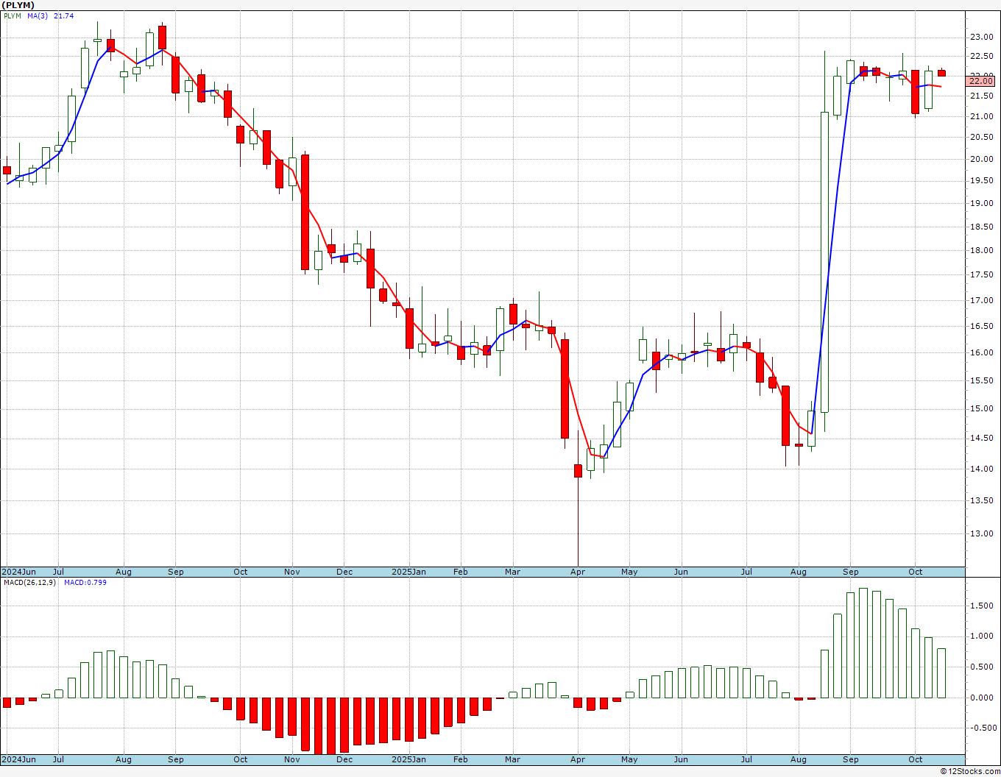Click the 13.00 price axis label
The height and width of the screenshot is (777, 1001).
[981, 533]
